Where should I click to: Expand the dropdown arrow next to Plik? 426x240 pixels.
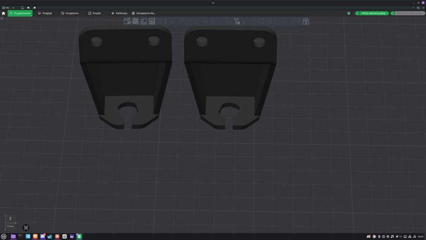pyautogui.click(x=13, y=8)
